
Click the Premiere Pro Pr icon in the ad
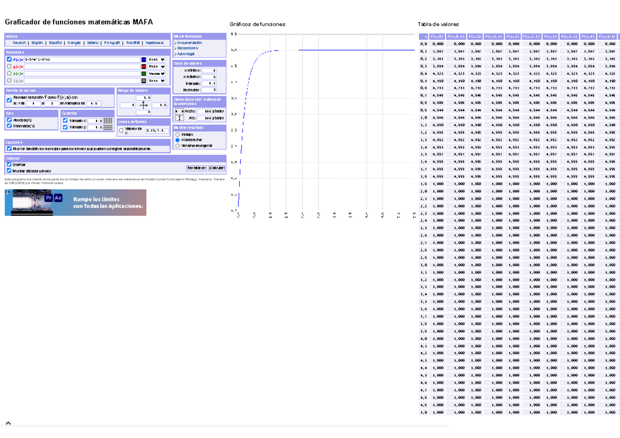tap(49, 198)
